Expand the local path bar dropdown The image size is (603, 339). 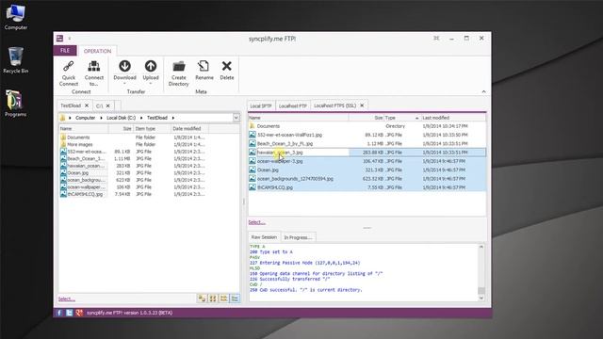236,118
